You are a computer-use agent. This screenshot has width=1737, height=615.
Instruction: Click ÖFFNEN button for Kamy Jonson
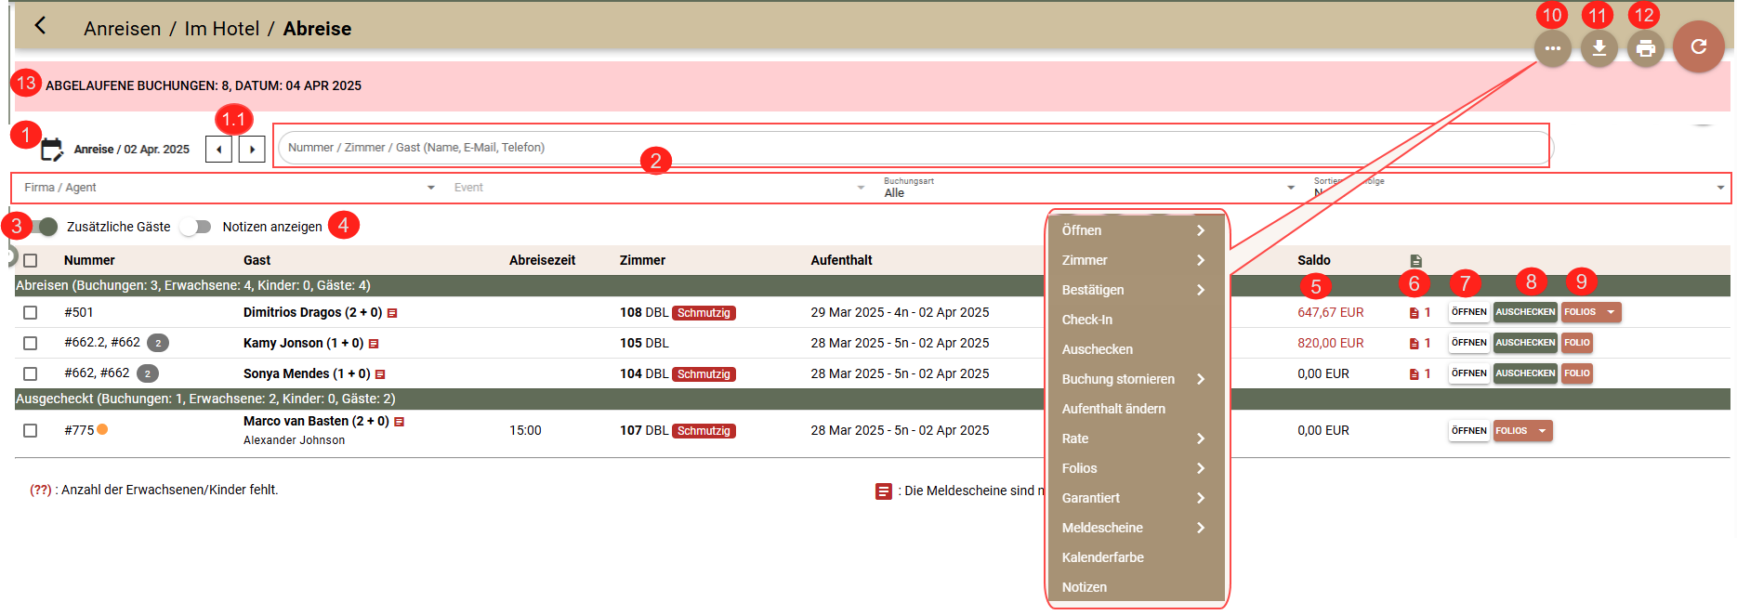coord(1468,343)
